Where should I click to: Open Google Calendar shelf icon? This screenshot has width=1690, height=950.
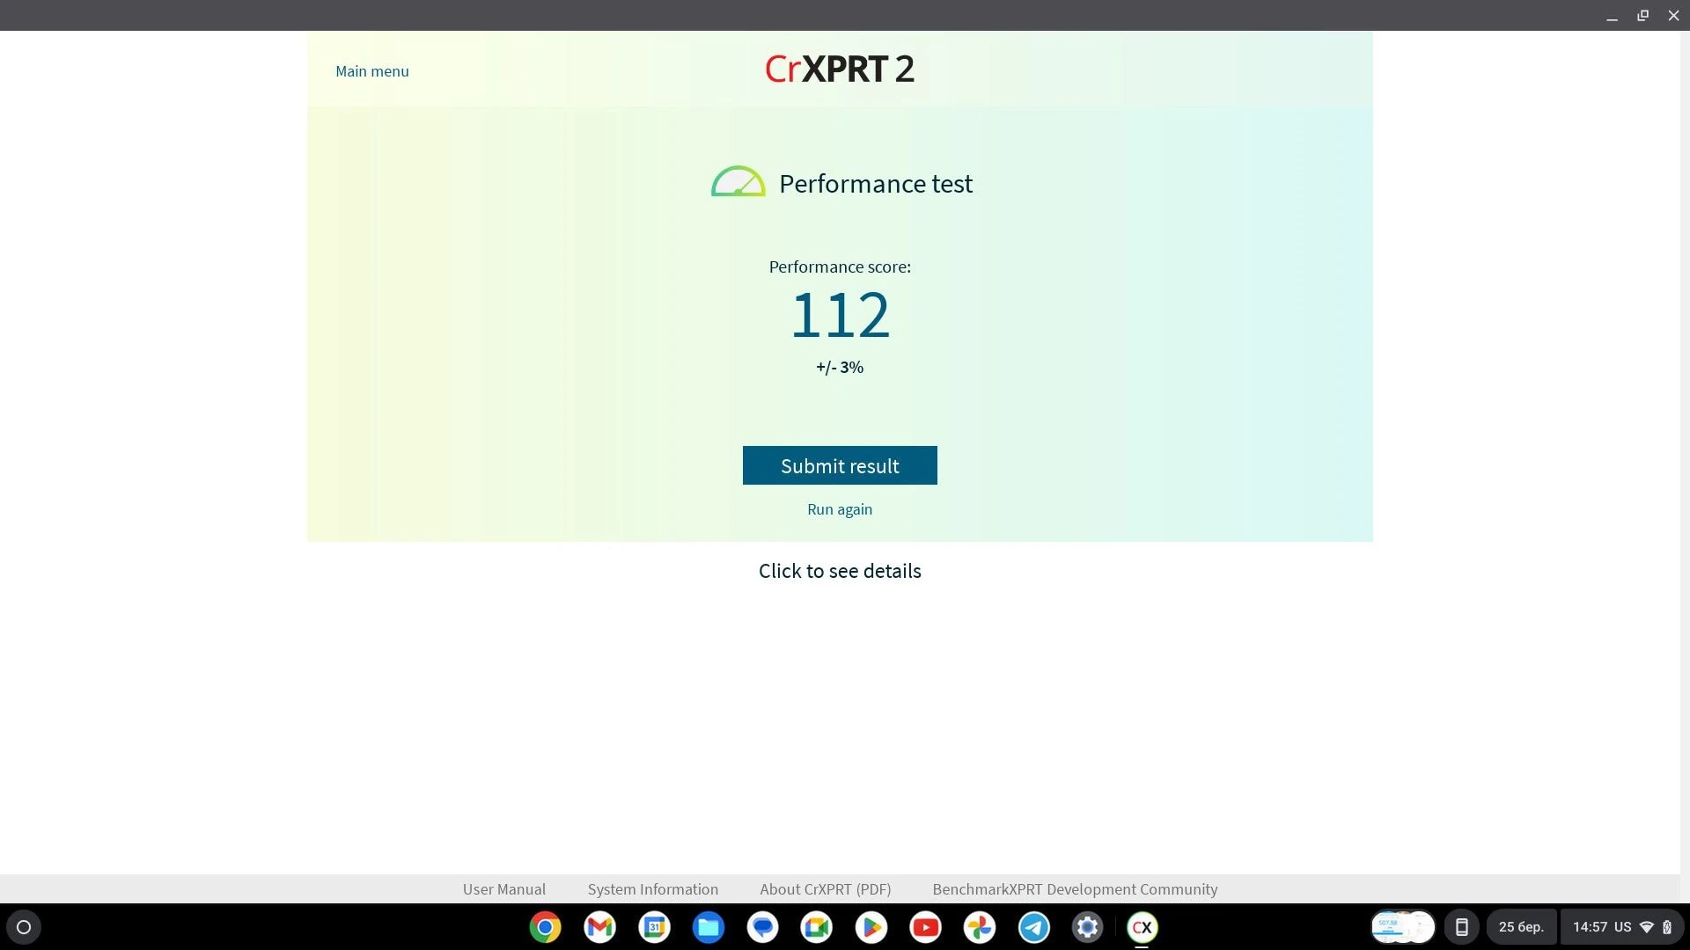[654, 927]
